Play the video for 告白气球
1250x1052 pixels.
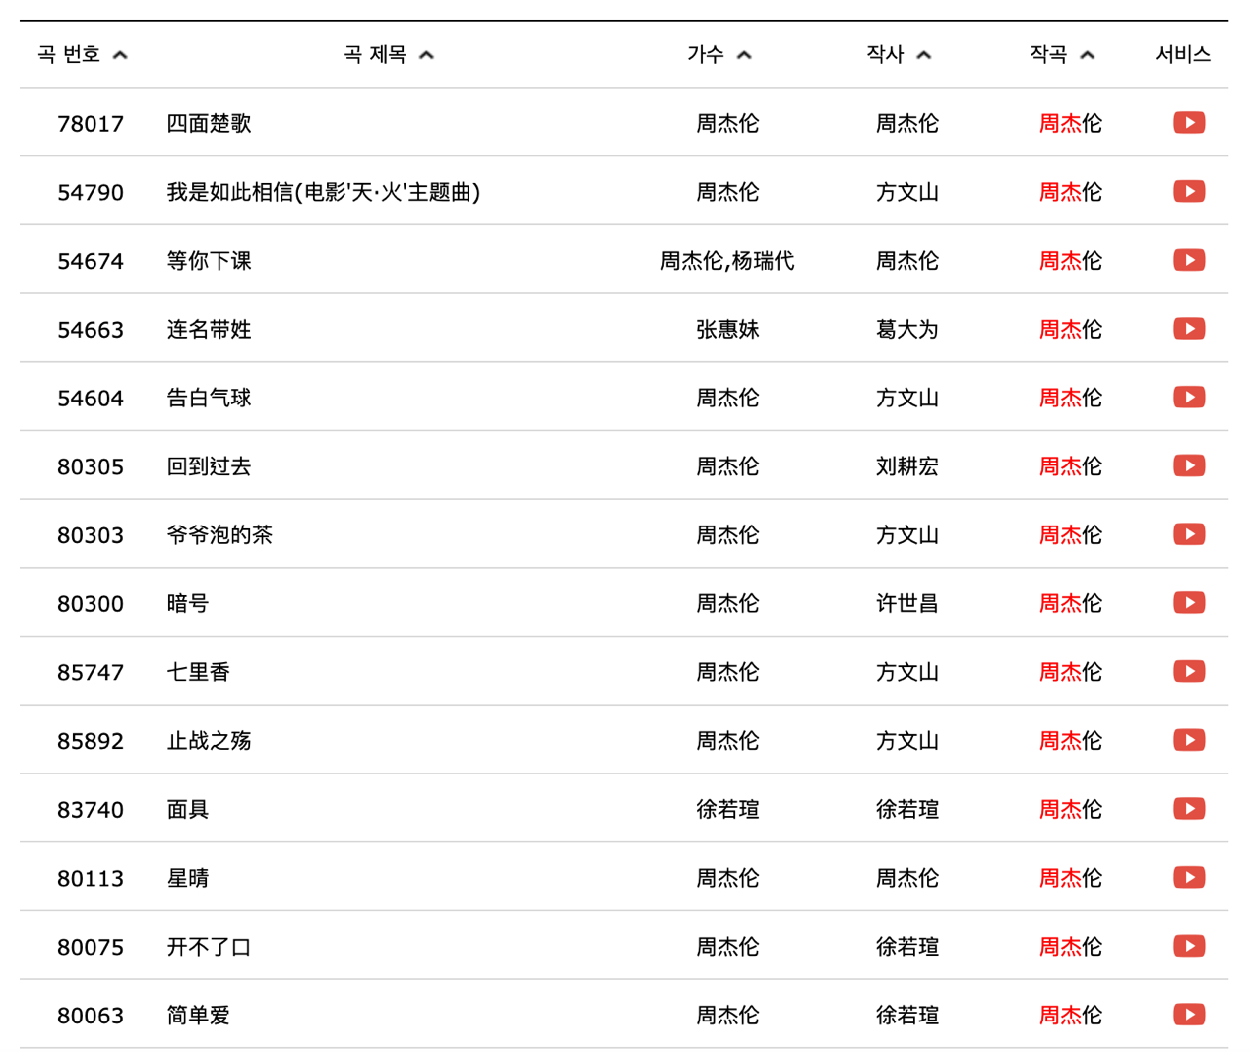(x=1188, y=398)
